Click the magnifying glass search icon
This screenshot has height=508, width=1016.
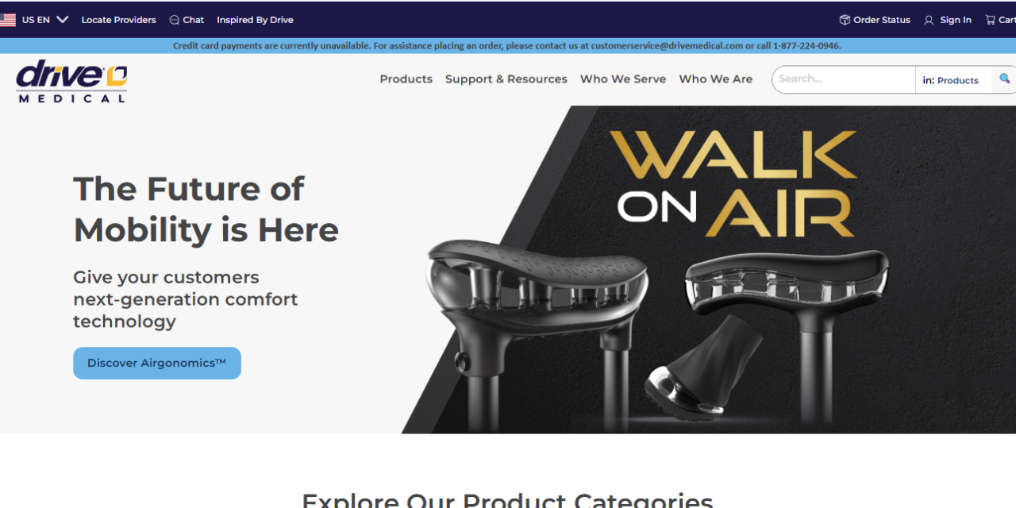pyautogui.click(x=1004, y=79)
